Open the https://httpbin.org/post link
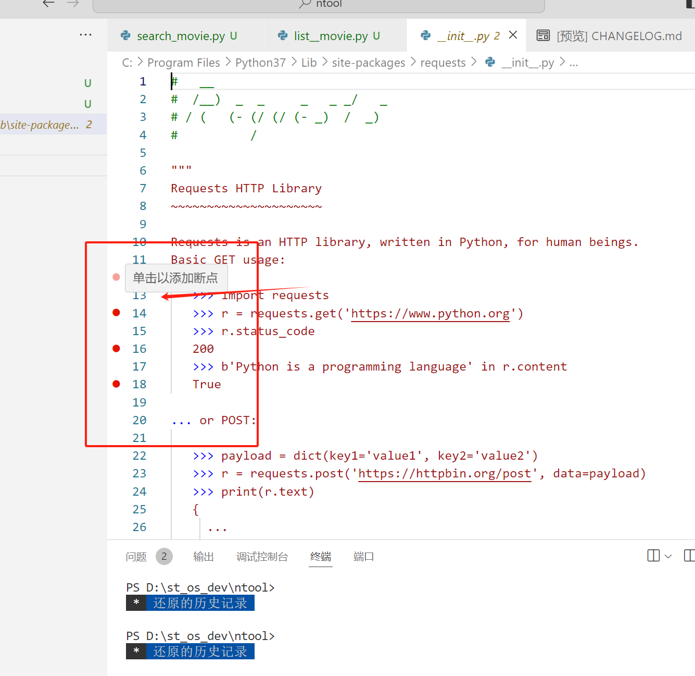 (x=445, y=473)
